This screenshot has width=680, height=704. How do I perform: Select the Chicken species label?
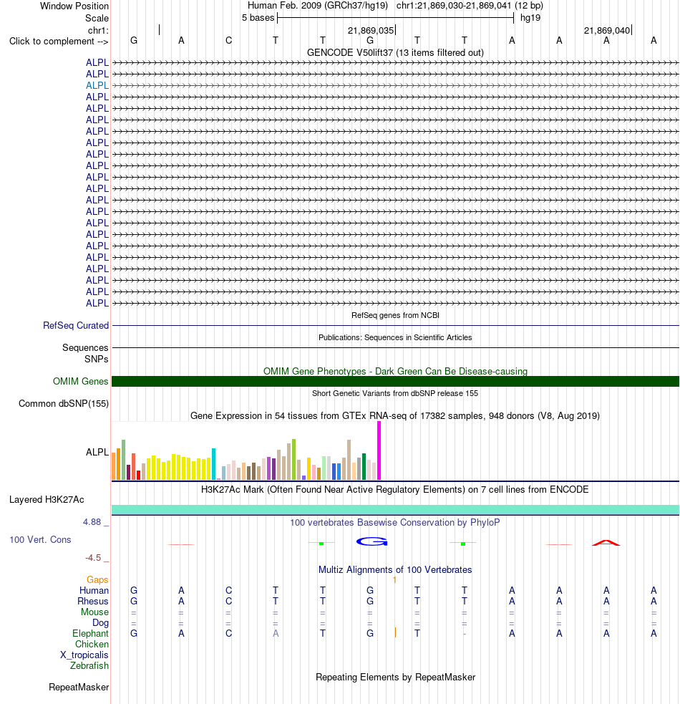(92, 645)
